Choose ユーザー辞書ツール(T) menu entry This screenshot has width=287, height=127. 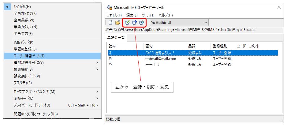(52, 56)
